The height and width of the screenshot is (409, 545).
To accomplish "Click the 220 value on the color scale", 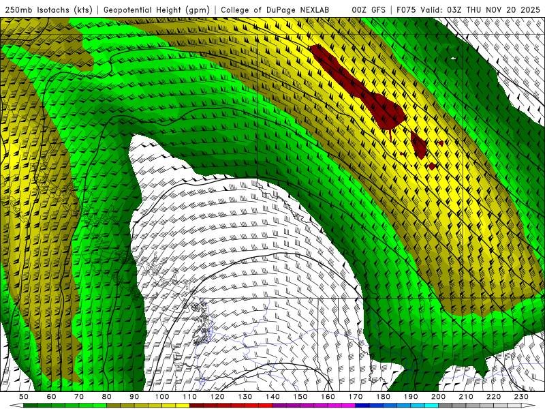I will 494,397.
